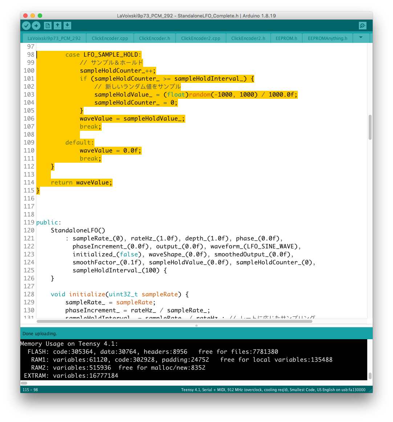Open the ClickEncoder.cpp tab
The image size is (393, 422).
point(110,38)
